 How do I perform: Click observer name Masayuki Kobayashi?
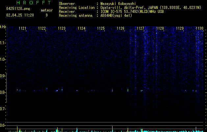pos(118,4)
